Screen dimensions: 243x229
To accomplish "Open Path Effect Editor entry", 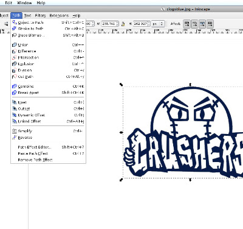I will (x=48, y=147).
